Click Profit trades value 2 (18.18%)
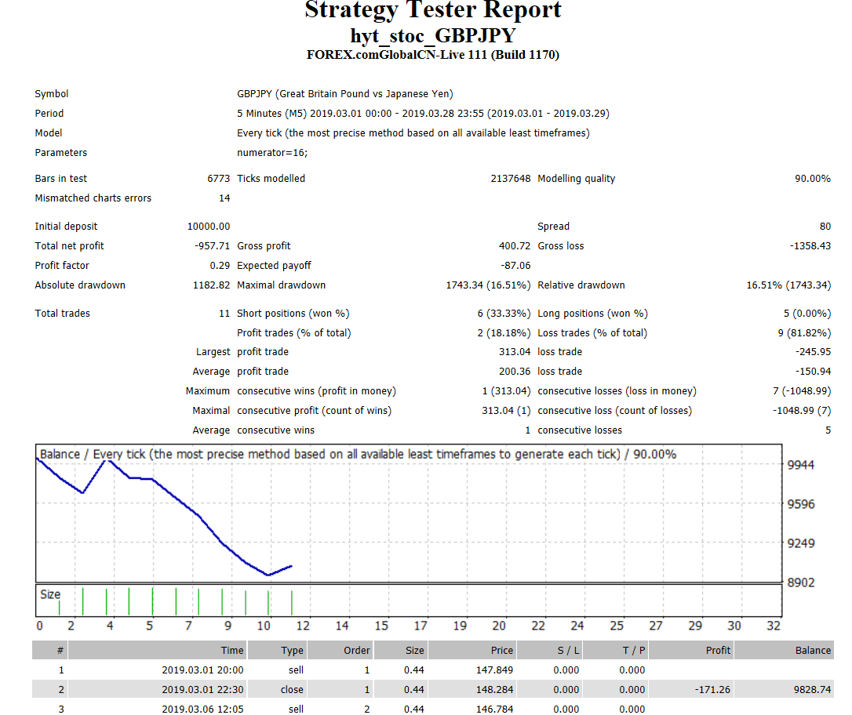 coord(504,332)
